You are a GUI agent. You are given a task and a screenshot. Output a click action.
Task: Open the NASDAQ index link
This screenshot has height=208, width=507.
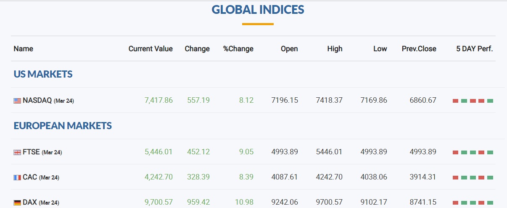click(37, 100)
